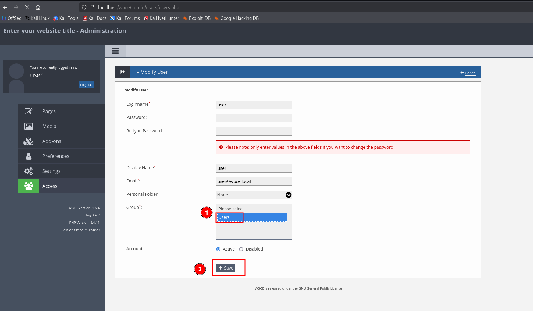Image resolution: width=533 pixels, height=311 pixels.
Task: Select Users in the Group list
Action: 252,217
